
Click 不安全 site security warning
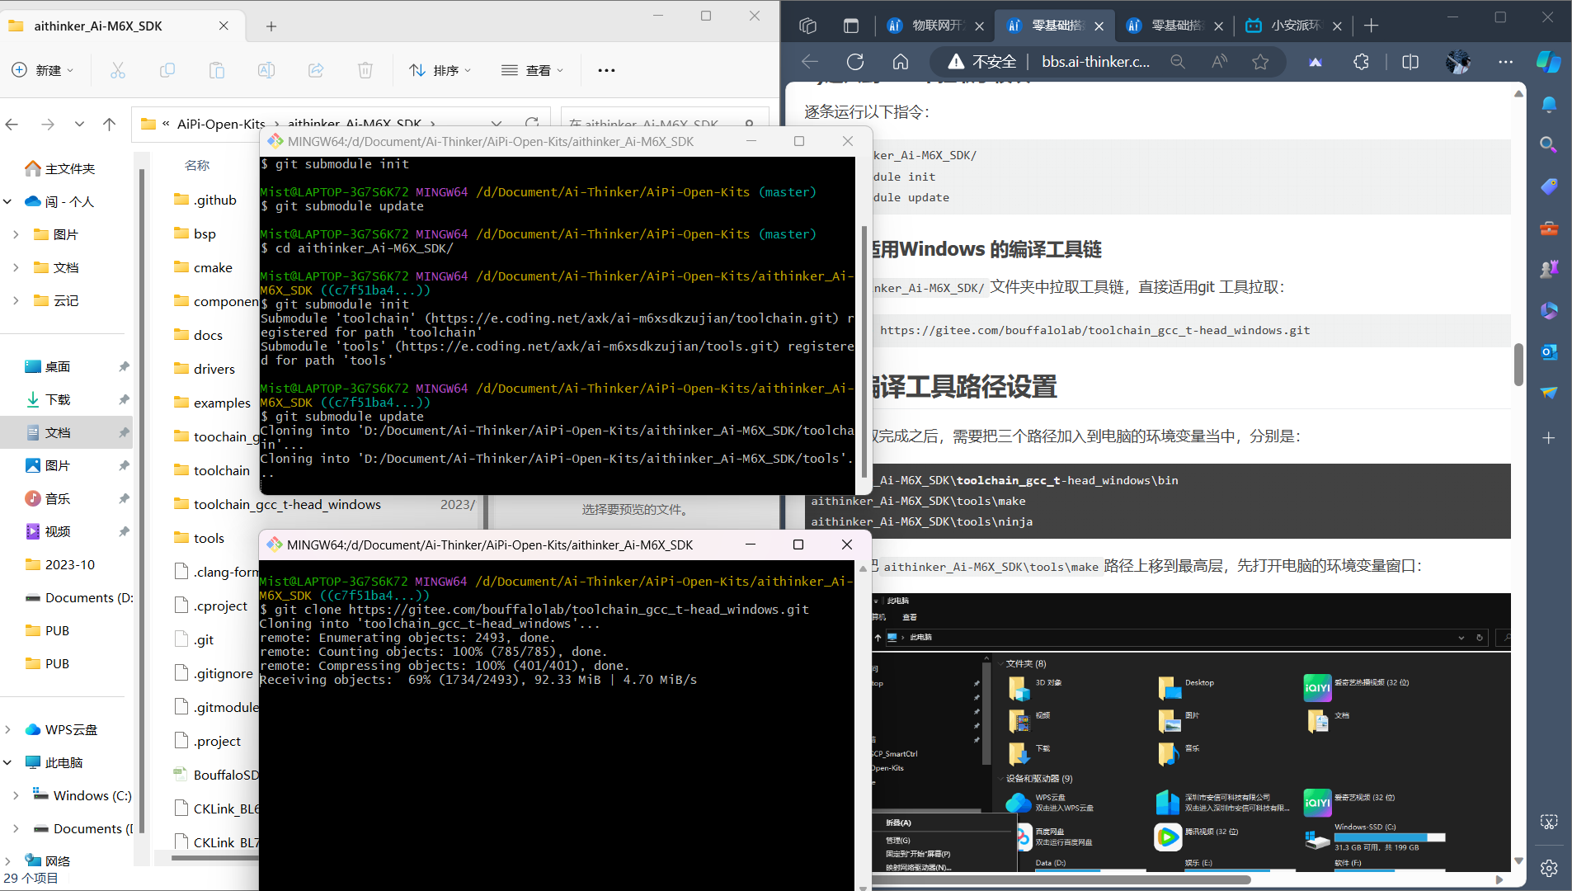pos(981,62)
